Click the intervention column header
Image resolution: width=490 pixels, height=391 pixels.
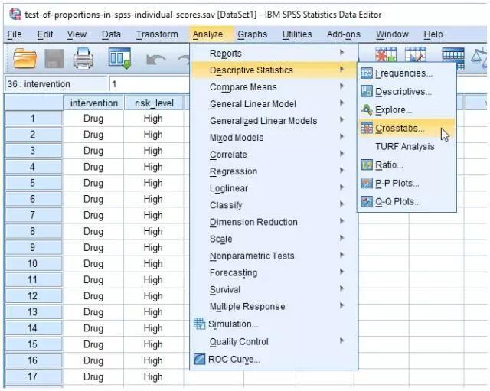pos(94,103)
